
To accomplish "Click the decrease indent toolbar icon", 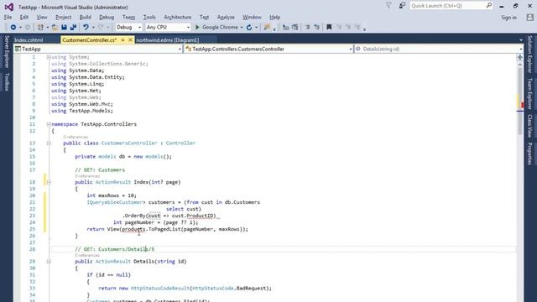I will (285, 28).
